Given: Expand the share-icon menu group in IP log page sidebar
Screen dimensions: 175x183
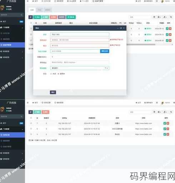Looking at the screenshot, I should [12, 153].
